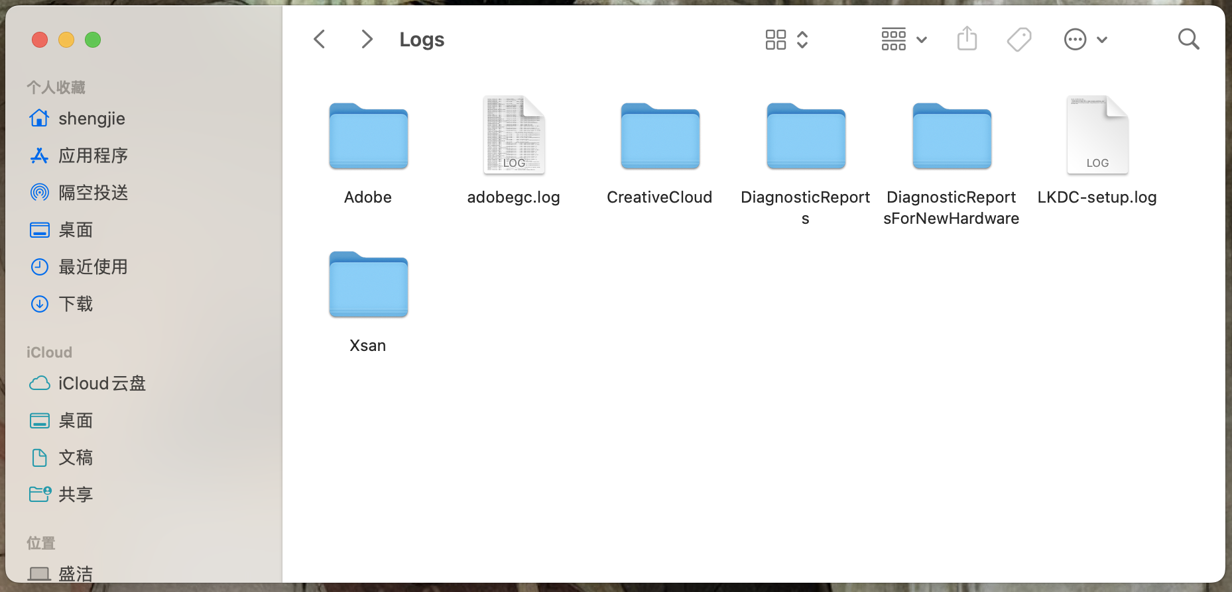The image size is (1232, 592).
Task: Click the Edit Tags icon
Action: (x=1018, y=40)
